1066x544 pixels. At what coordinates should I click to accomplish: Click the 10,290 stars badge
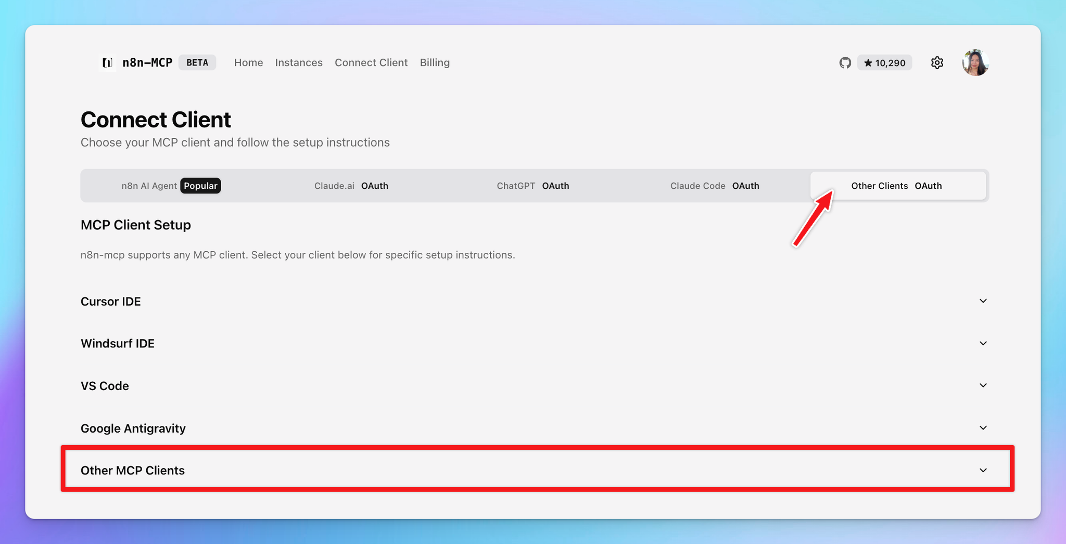point(885,63)
